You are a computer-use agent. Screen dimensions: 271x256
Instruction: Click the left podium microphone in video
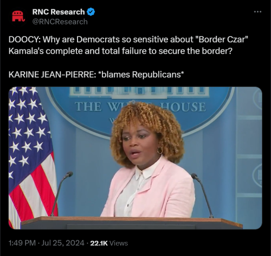61,193
